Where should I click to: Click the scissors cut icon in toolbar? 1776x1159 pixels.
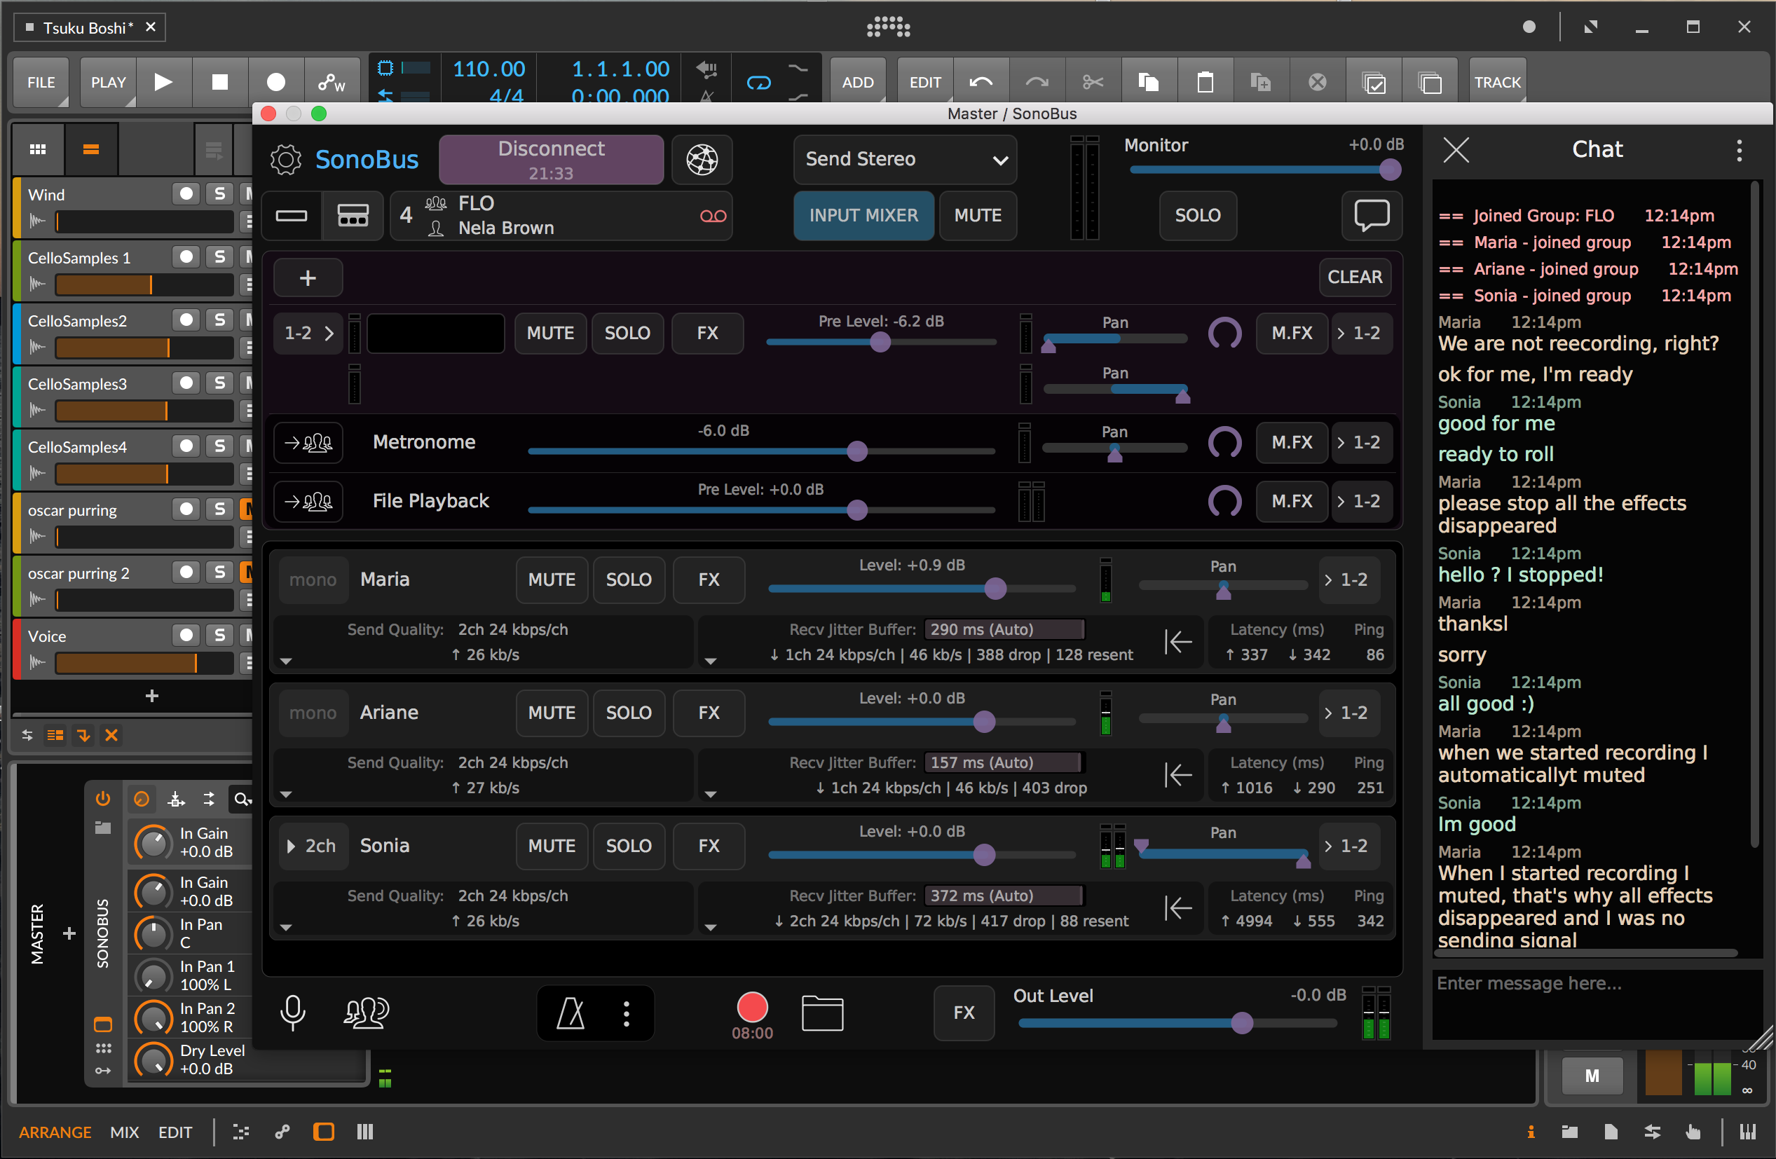[1093, 82]
